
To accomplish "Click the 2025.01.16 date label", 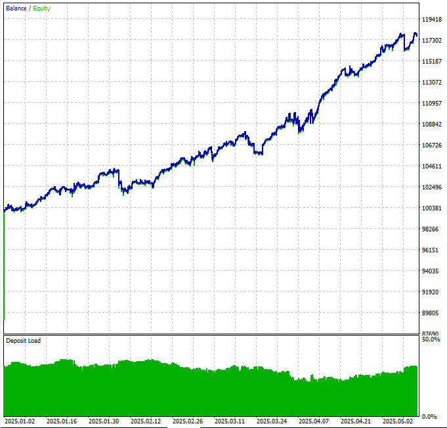I will click(x=62, y=421).
